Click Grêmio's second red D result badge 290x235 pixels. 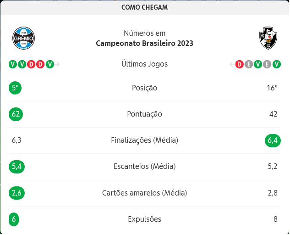[x=40, y=64]
